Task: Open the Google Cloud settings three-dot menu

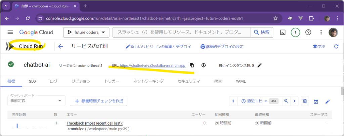Action: [x=321, y=33]
